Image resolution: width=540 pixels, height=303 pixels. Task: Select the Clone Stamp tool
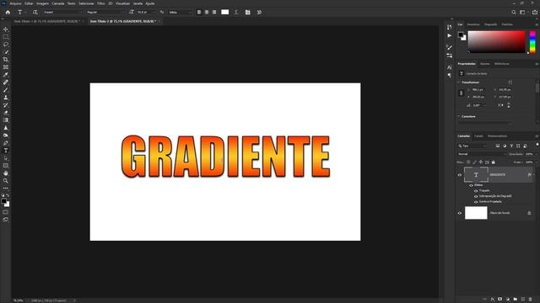point(6,98)
